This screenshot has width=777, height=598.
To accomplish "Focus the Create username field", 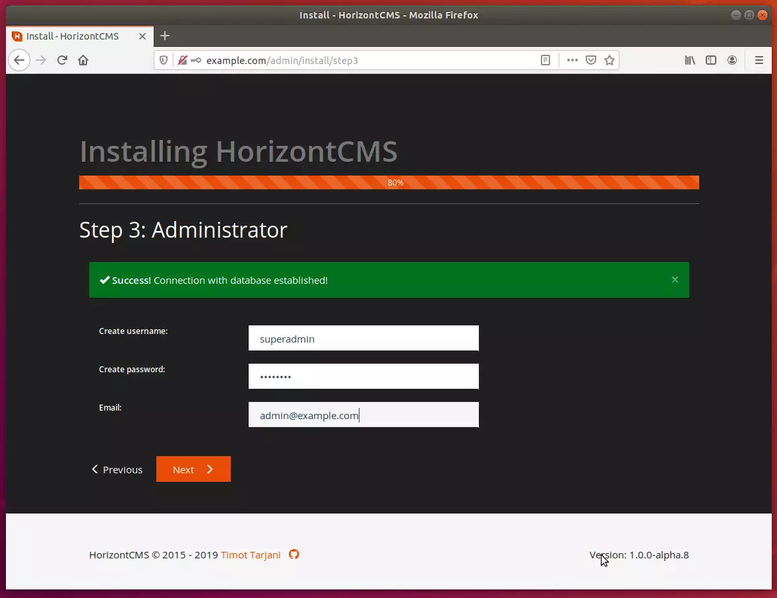I will [x=363, y=338].
